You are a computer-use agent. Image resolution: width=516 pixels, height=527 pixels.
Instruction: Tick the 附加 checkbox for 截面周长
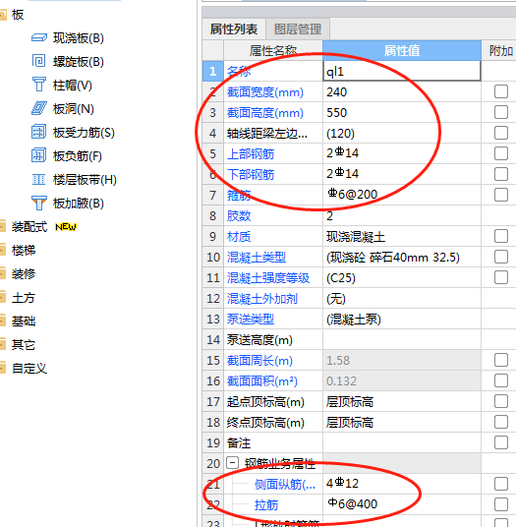[501, 360]
